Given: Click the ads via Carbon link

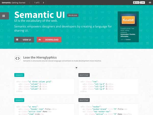Looking at the screenshot, I should tap(125, 40).
